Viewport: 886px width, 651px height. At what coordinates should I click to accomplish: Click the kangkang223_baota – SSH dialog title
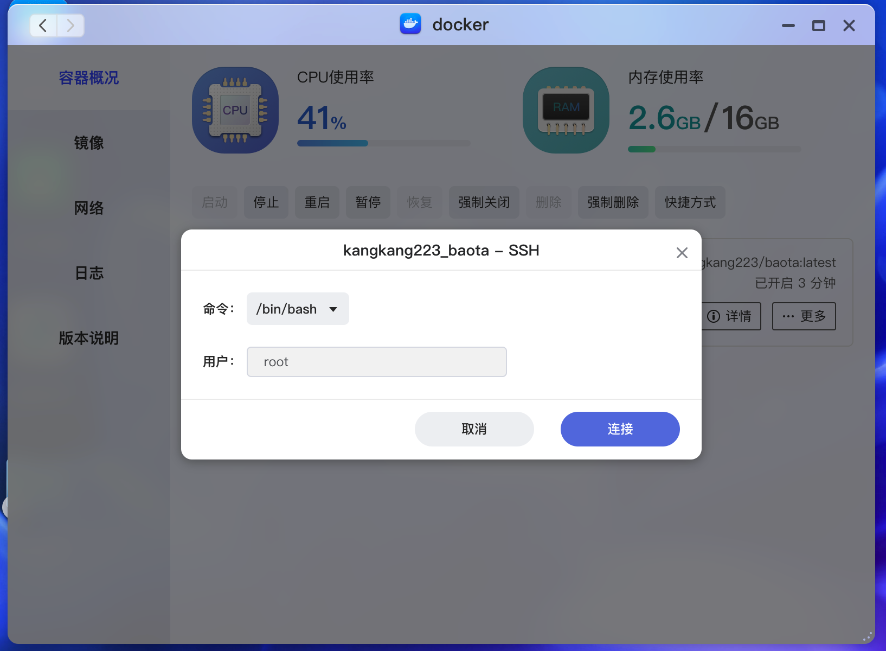pos(441,251)
